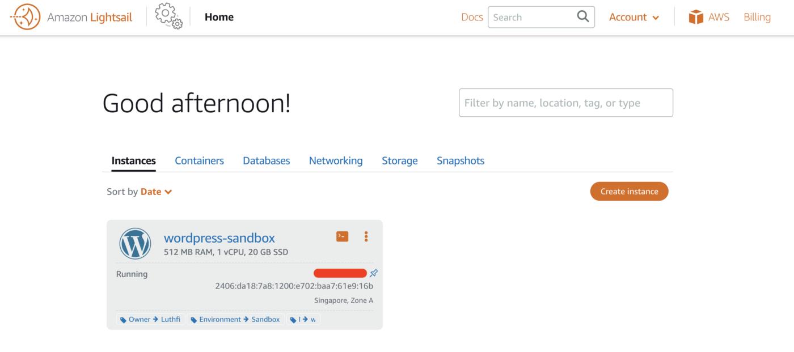Open the Networking tab
The image size is (794, 352).
pyautogui.click(x=336, y=160)
